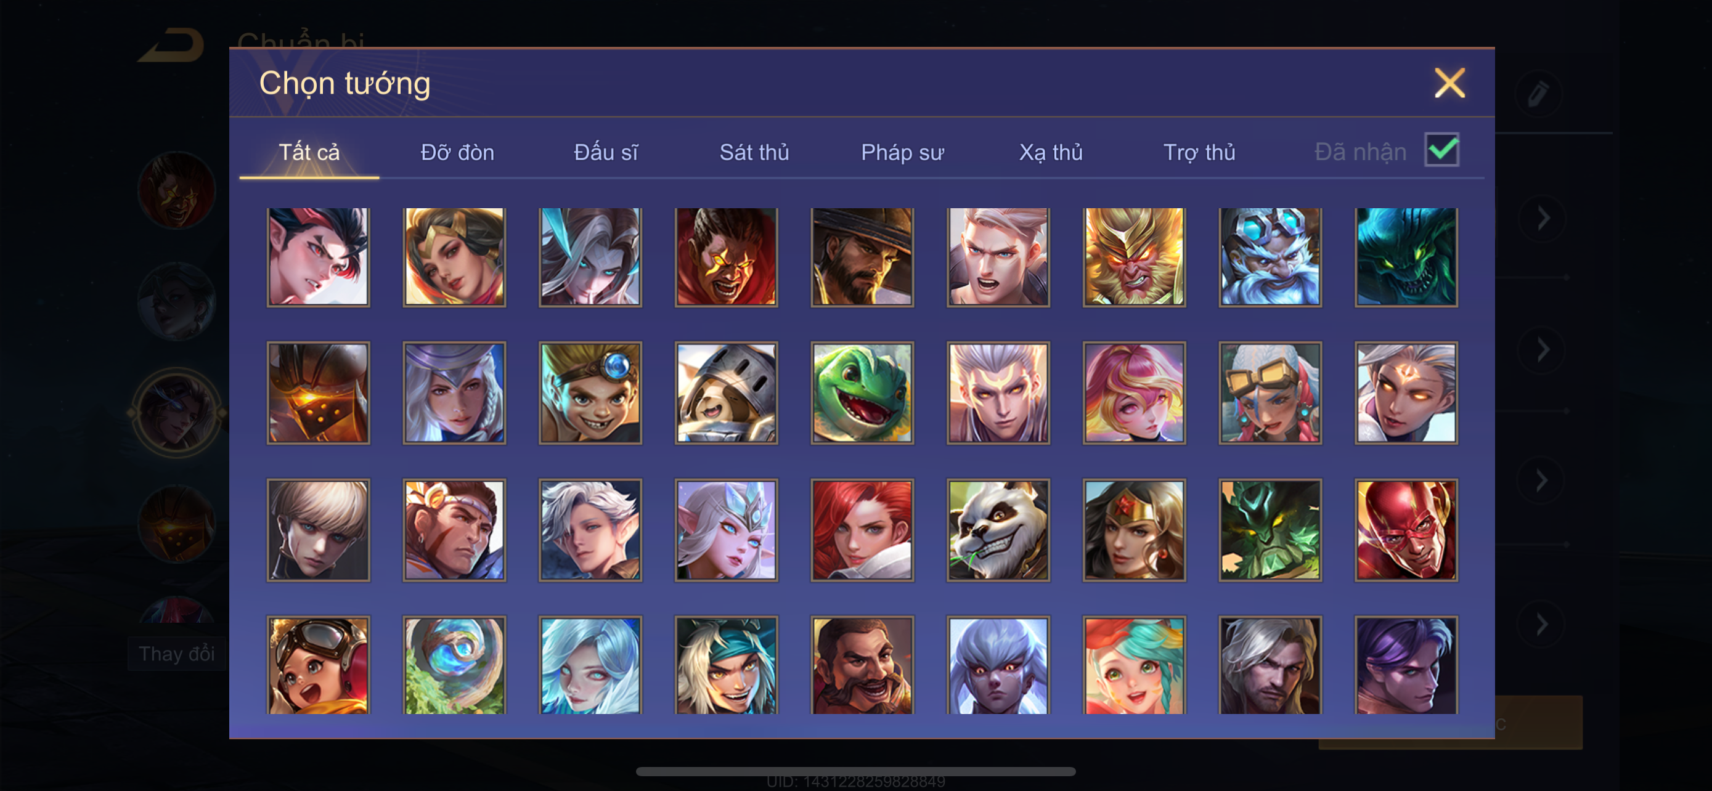Toggle the Đã nhận checkbox
Screen dimensions: 1712x791
[x=1441, y=150]
